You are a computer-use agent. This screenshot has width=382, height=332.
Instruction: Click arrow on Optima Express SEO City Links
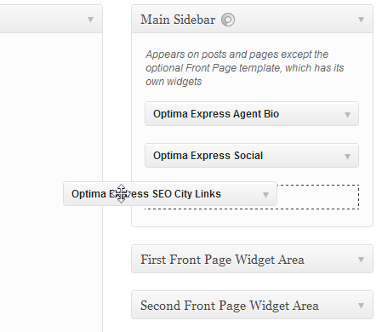(x=265, y=195)
